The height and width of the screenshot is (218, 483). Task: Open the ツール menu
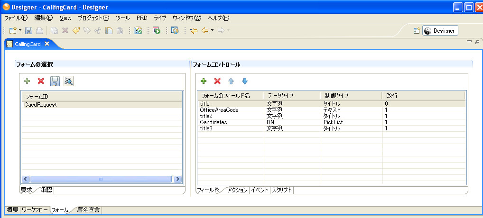pos(123,18)
